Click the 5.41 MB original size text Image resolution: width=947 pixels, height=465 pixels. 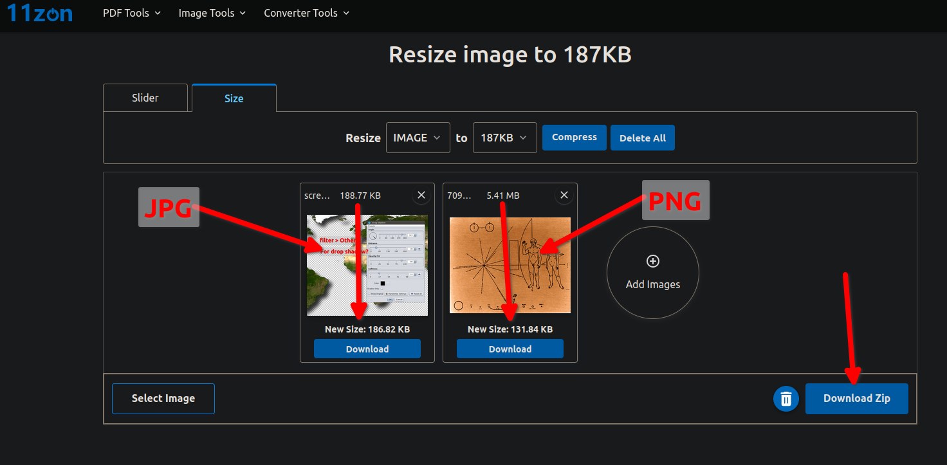[x=503, y=196]
